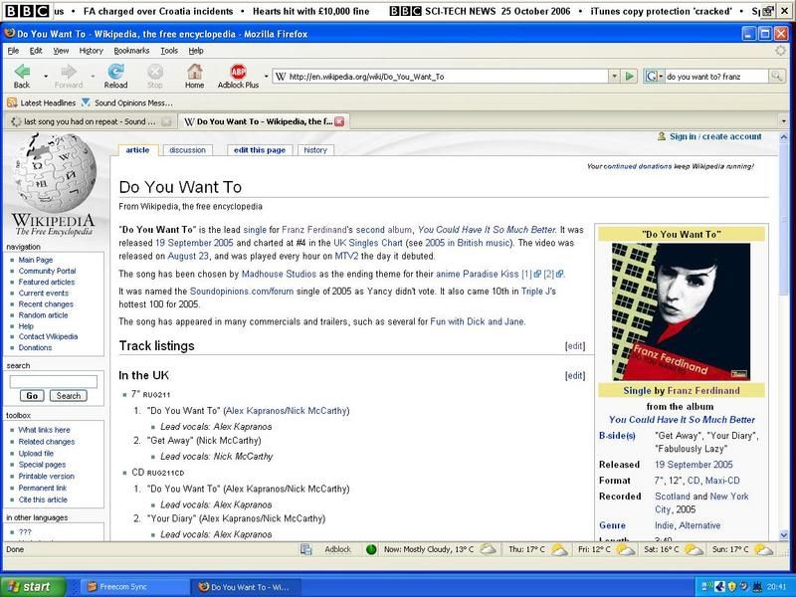Viewport: 796px width, 597px height.
Task: Open the Bookmarks menu
Action: tap(131, 51)
